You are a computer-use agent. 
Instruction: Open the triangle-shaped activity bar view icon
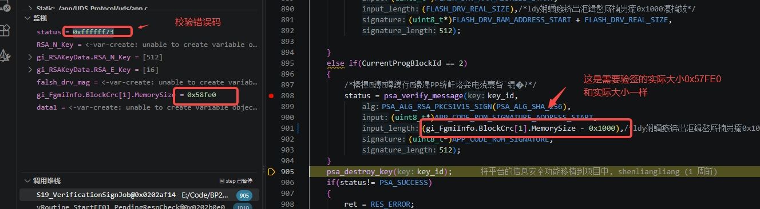coord(5,55)
